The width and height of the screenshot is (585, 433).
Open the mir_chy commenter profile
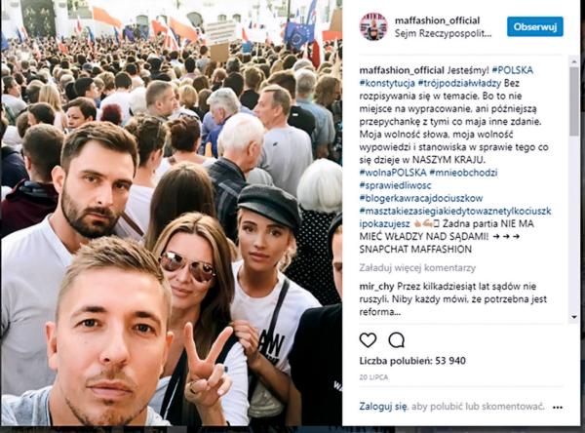point(376,287)
